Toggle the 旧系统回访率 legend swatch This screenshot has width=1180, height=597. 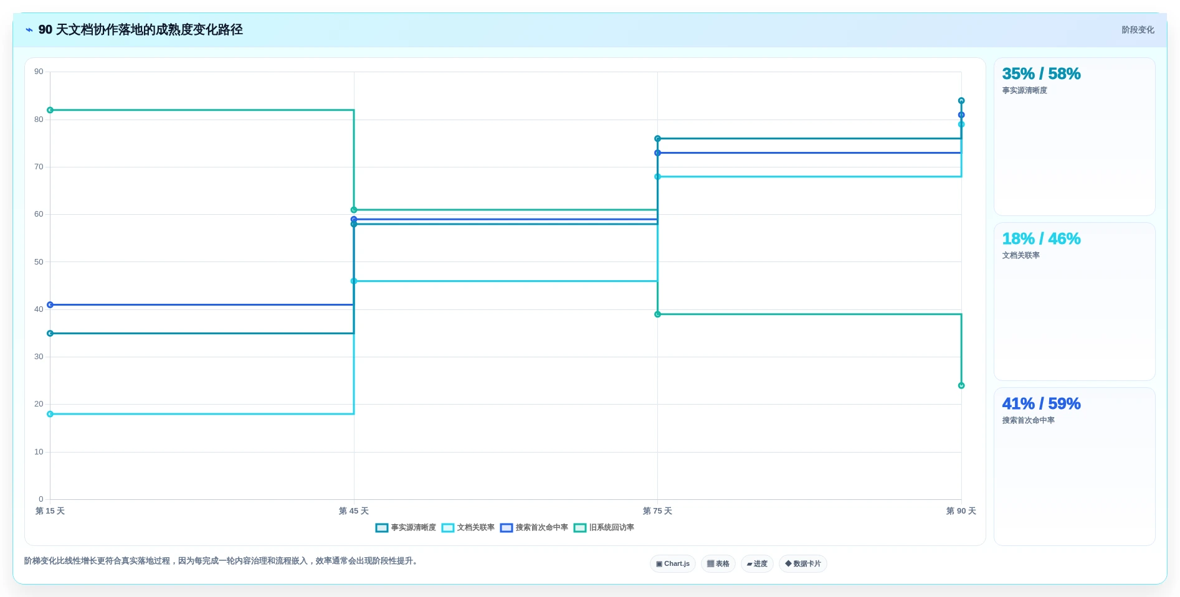point(580,528)
